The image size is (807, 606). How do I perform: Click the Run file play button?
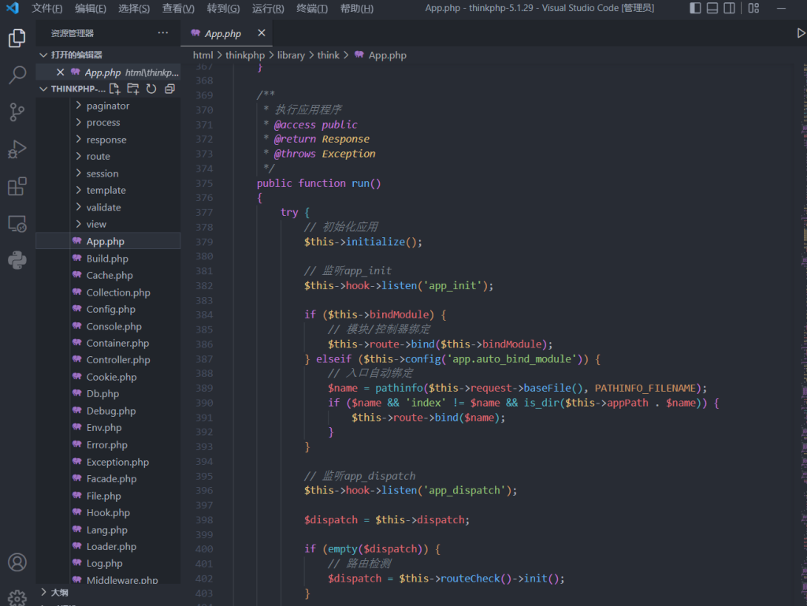(801, 34)
